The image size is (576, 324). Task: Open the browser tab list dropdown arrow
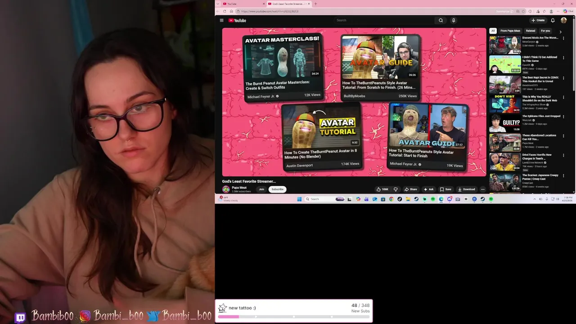(218, 4)
